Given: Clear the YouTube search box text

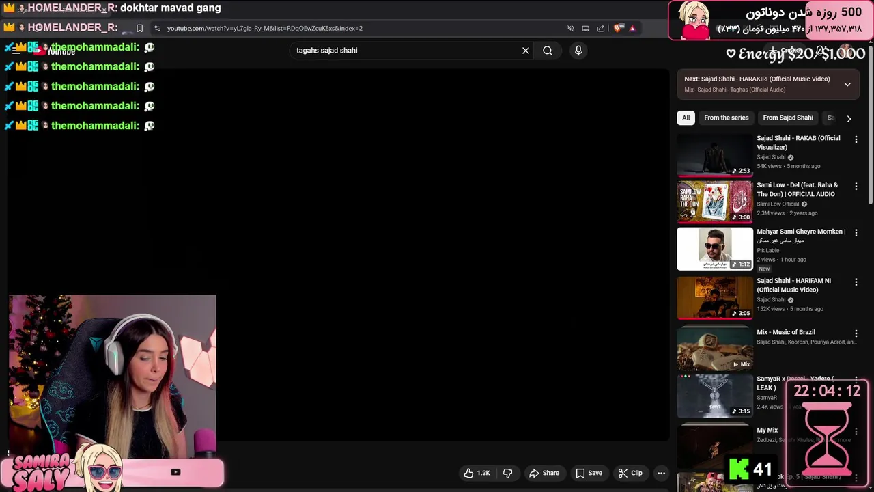Looking at the screenshot, I should coord(526,51).
